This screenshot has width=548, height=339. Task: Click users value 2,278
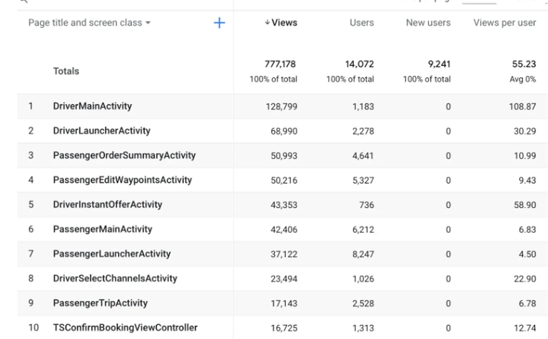pyautogui.click(x=363, y=131)
